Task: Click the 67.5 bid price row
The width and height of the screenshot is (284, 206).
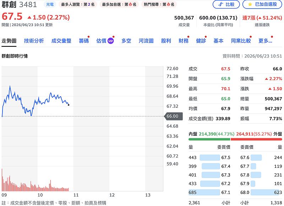Action: pos(209,157)
